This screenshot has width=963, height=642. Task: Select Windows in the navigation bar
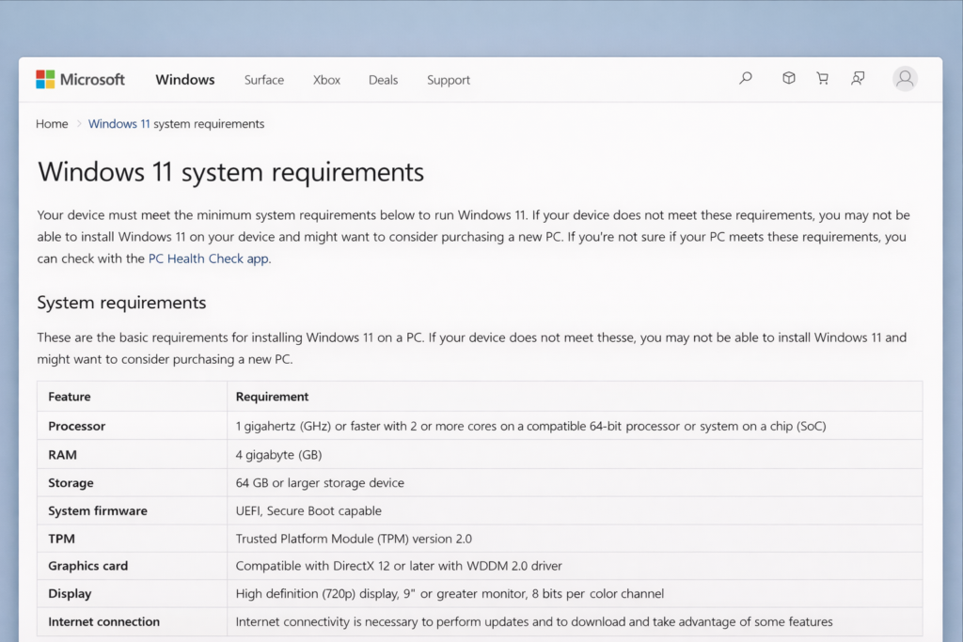(184, 80)
